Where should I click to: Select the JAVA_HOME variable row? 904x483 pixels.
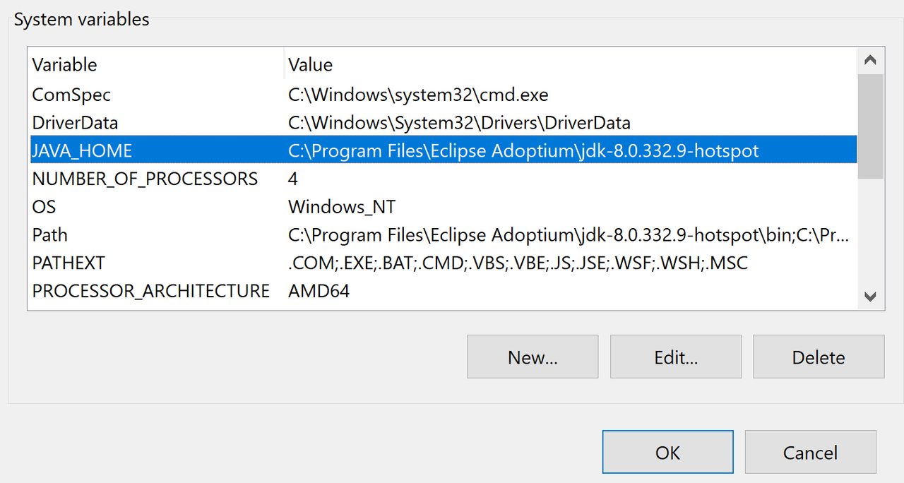[82, 151]
